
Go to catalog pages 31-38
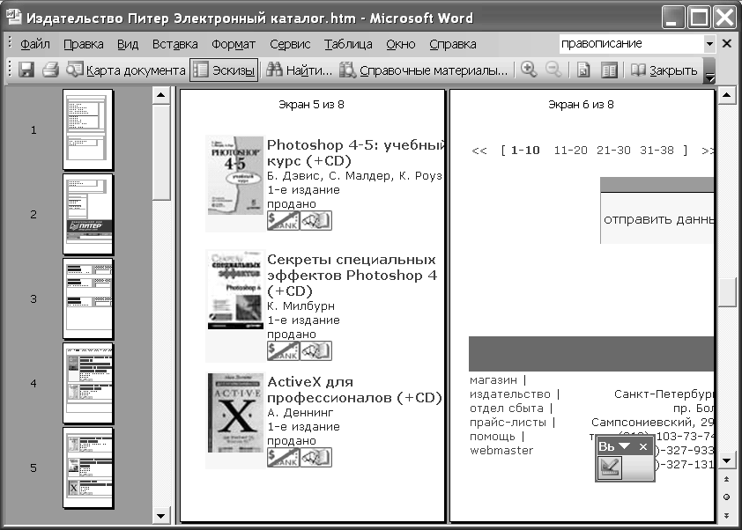point(657,151)
